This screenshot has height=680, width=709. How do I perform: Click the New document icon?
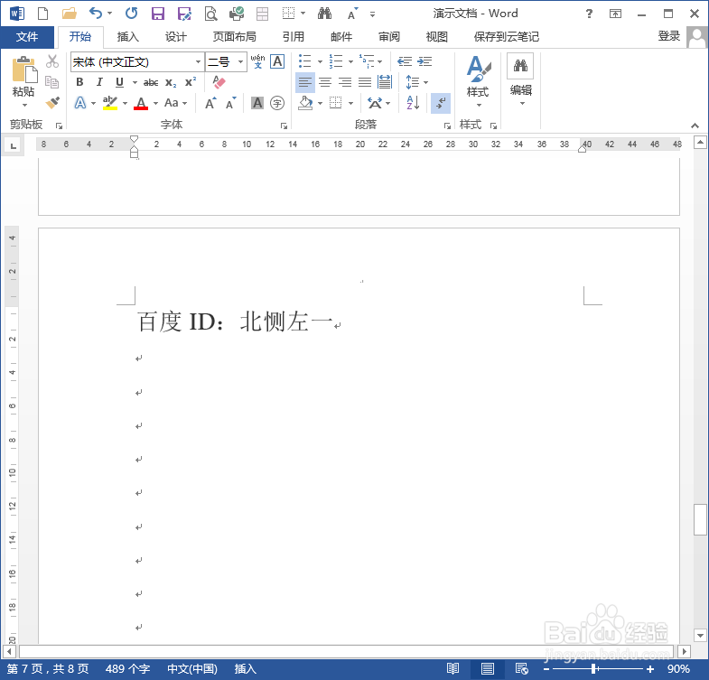[42, 14]
